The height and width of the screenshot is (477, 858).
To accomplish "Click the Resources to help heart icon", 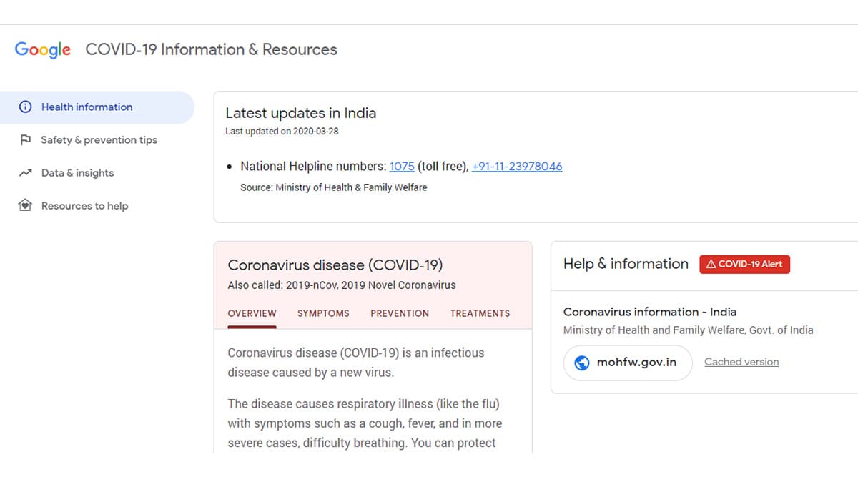I will (25, 206).
